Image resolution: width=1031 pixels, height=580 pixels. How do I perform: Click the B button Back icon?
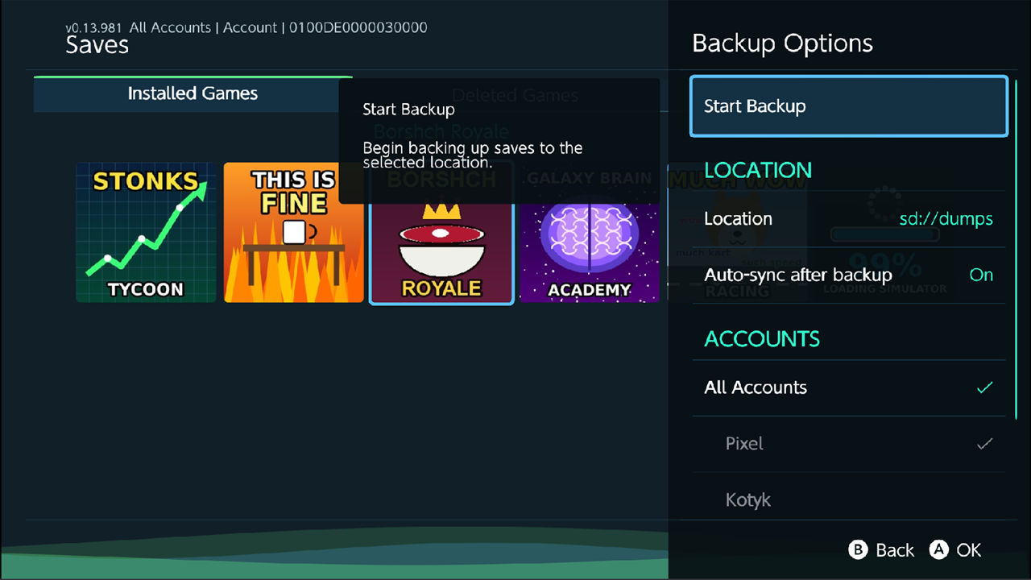858,550
